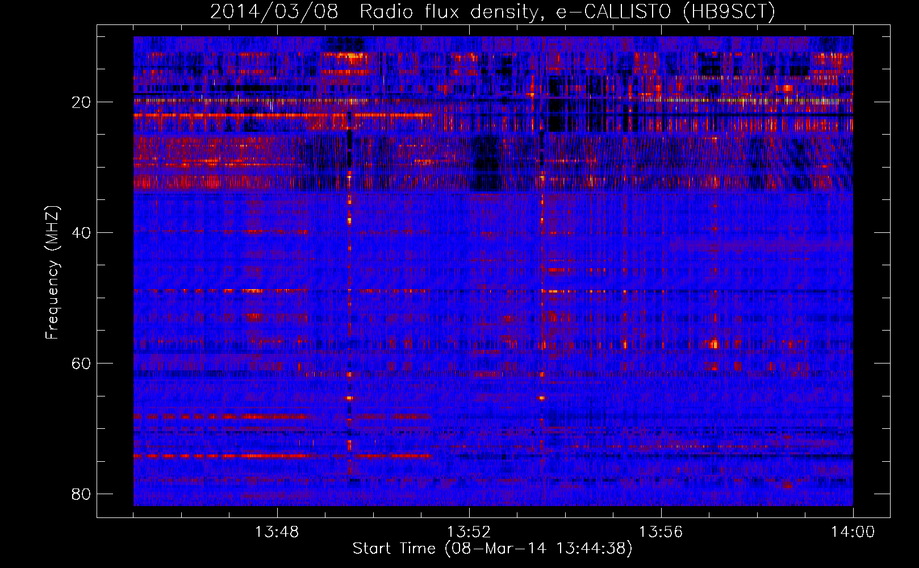This screenshot has height=568, width=919.
Task: Click the '40' frequency tick label
Action: click(82, 233)
